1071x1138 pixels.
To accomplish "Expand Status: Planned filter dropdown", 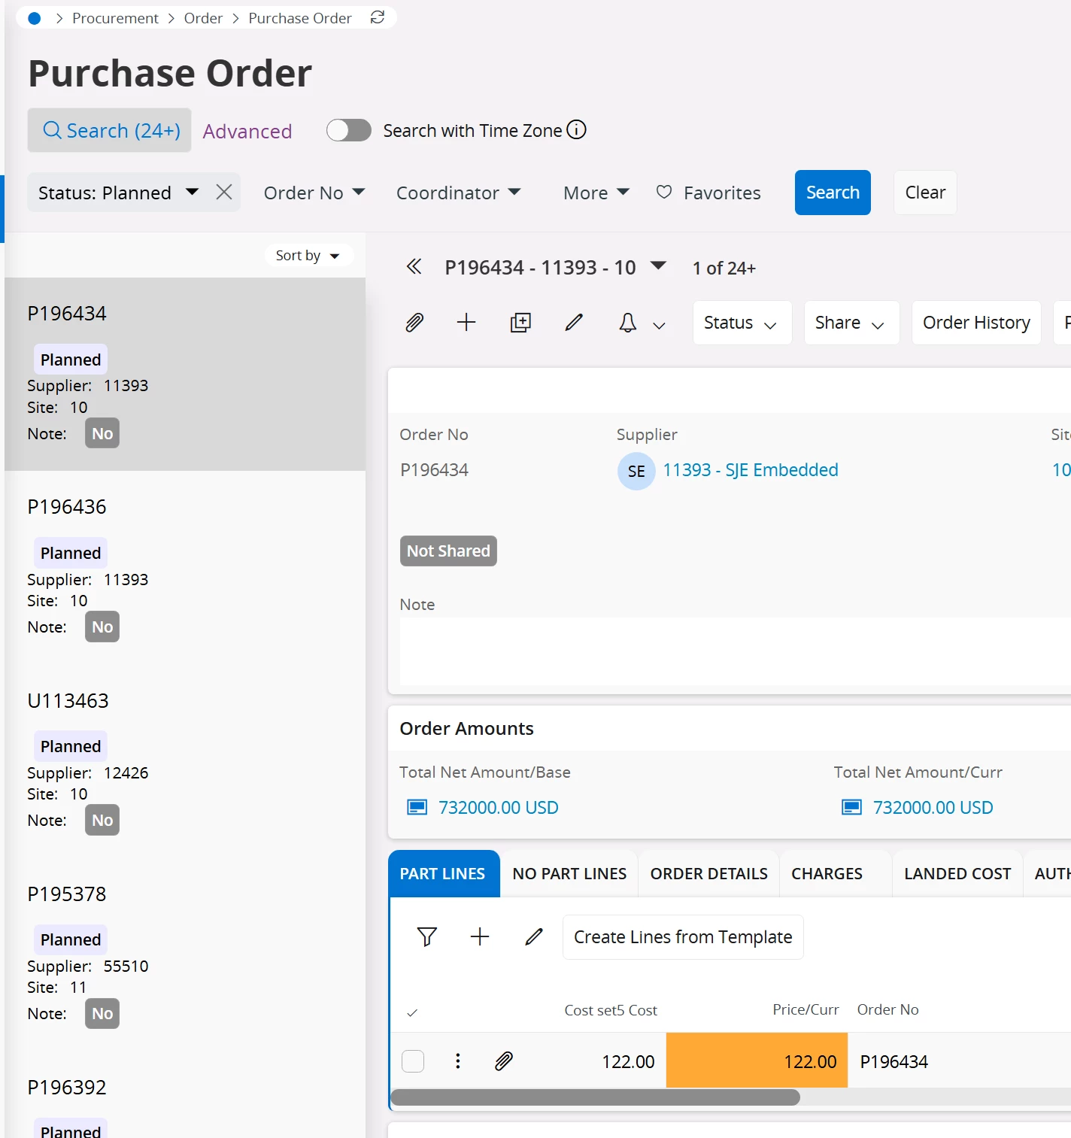I will [193, 192].
